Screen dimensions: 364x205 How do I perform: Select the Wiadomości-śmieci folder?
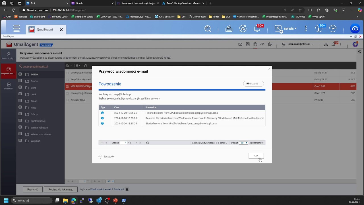click(x=42, y=134)
